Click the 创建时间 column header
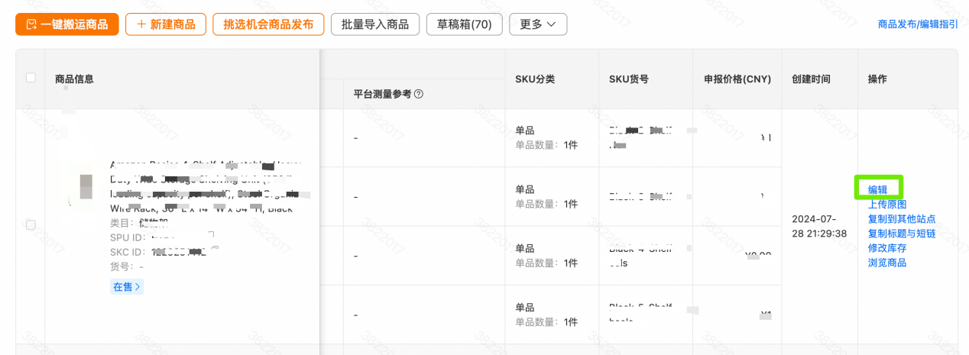This screenshot has width=969, height=355. (812, 79)
